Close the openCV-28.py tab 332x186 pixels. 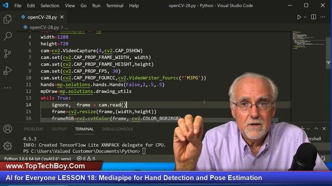pos(62,17)
